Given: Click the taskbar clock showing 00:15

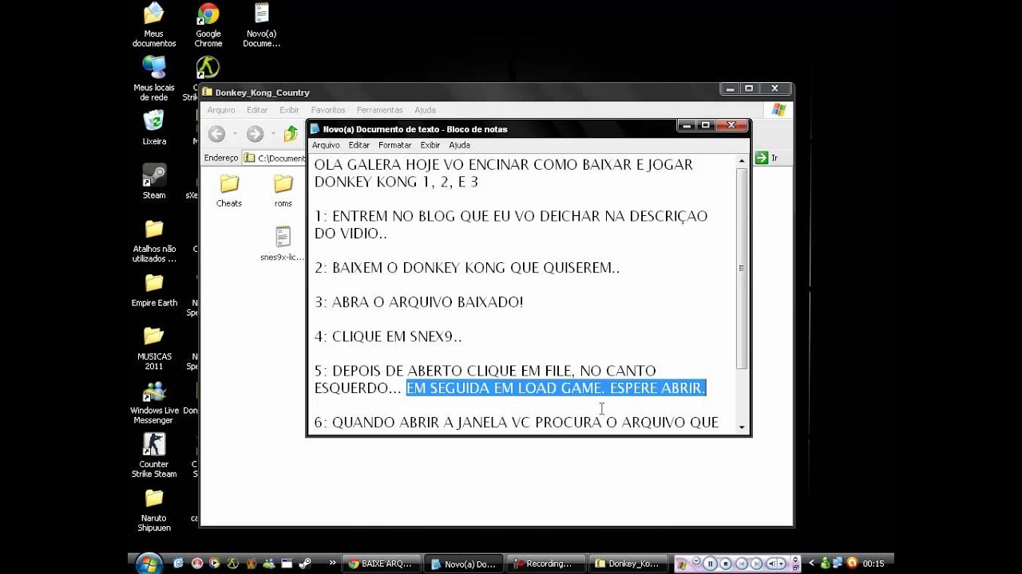Looking at the screenshot, I should [873, 564].
